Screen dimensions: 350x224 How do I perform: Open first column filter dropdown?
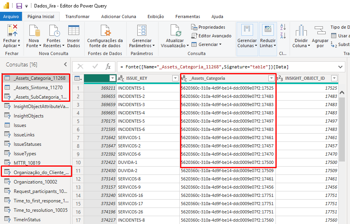[113, 78]
